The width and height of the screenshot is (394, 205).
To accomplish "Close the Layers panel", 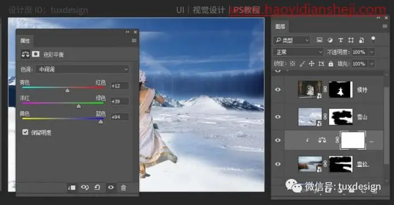I will (386, 17).
